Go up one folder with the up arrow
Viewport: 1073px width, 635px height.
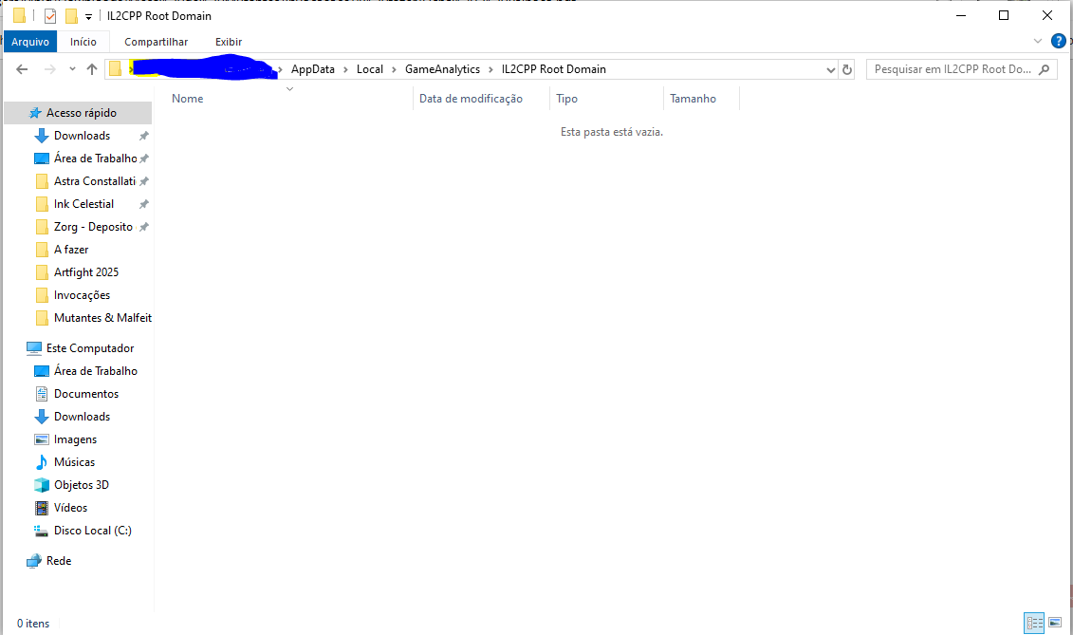pos(92,69)
